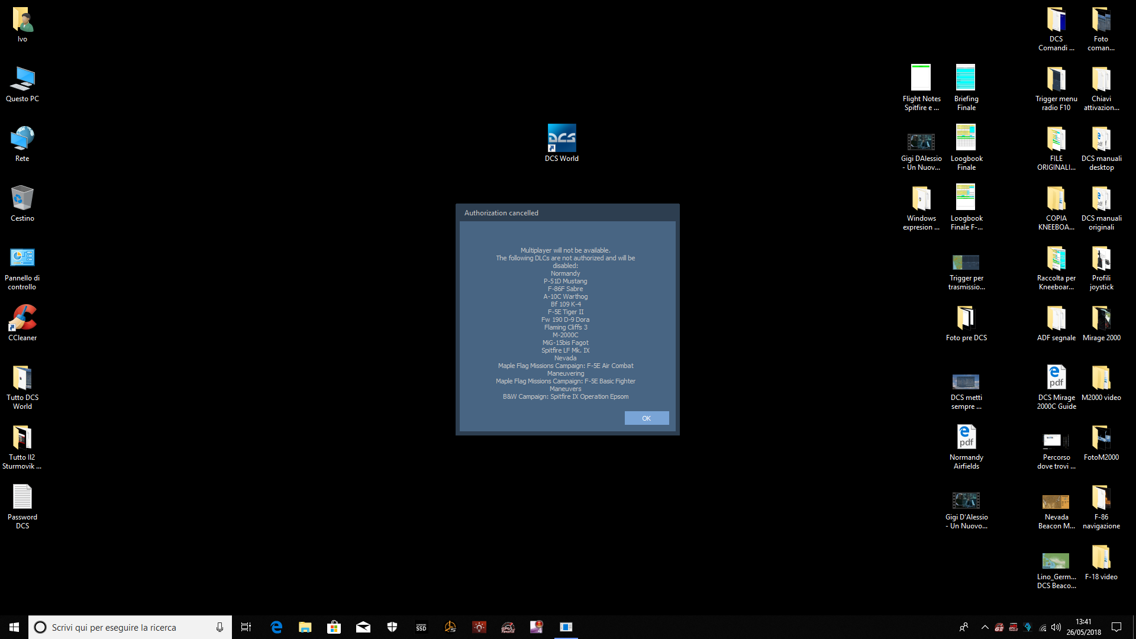Open Samsung SSD app on taskbar
This screenshot has width=1136, height=639.
(421, 627)
